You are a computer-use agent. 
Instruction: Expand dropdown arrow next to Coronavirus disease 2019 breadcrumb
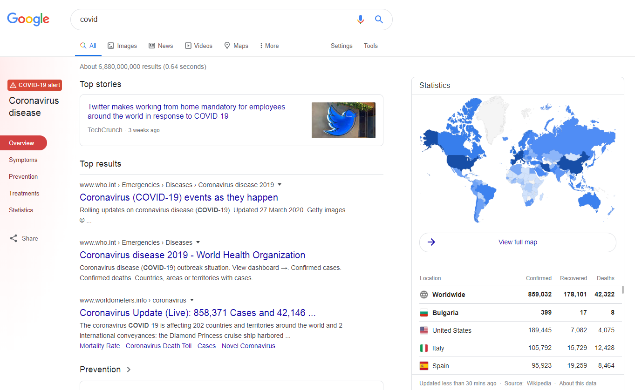tap(280, 184)
